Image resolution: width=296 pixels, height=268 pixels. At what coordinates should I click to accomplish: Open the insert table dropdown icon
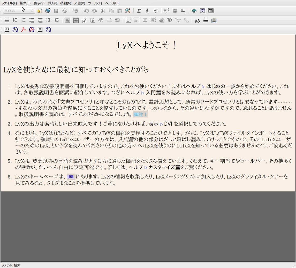(183, 11)
